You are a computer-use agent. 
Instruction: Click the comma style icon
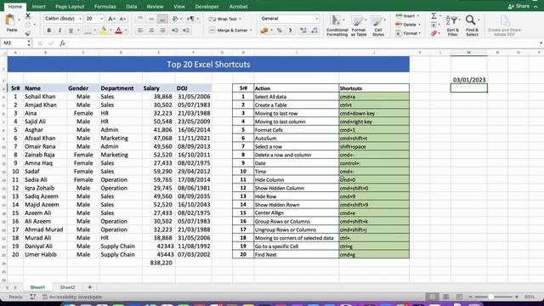[290, 31]
